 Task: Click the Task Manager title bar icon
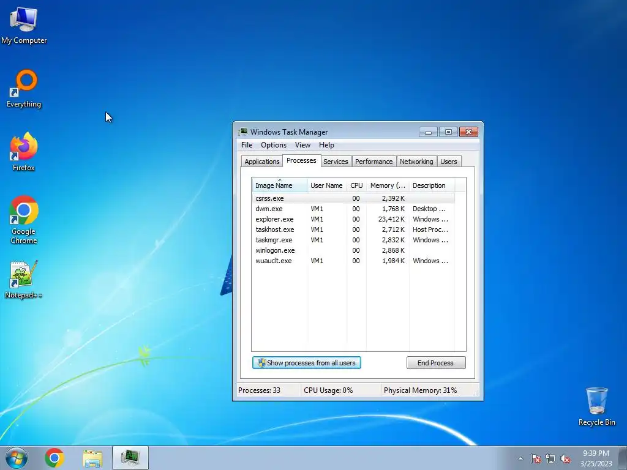pos(242,132)
